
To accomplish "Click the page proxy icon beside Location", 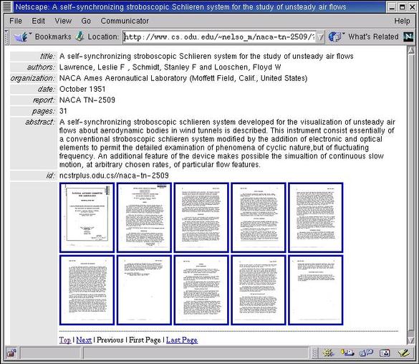I will coord(80,37).
